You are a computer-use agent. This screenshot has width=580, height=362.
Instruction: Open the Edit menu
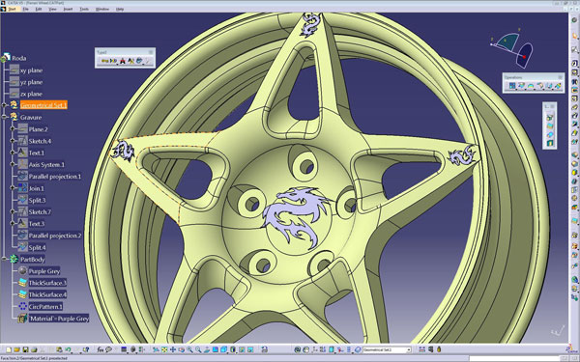click(x=39, y=9)
